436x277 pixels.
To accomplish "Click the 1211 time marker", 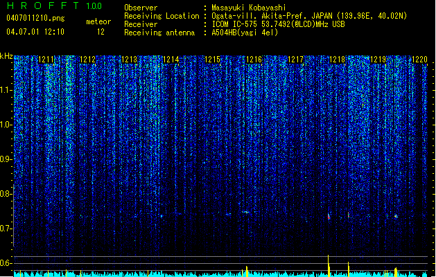I will point(46,60).
